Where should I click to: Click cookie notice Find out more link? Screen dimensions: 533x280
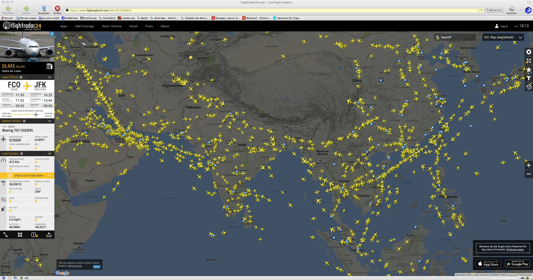pyautogui.click(x=75, y=266)
